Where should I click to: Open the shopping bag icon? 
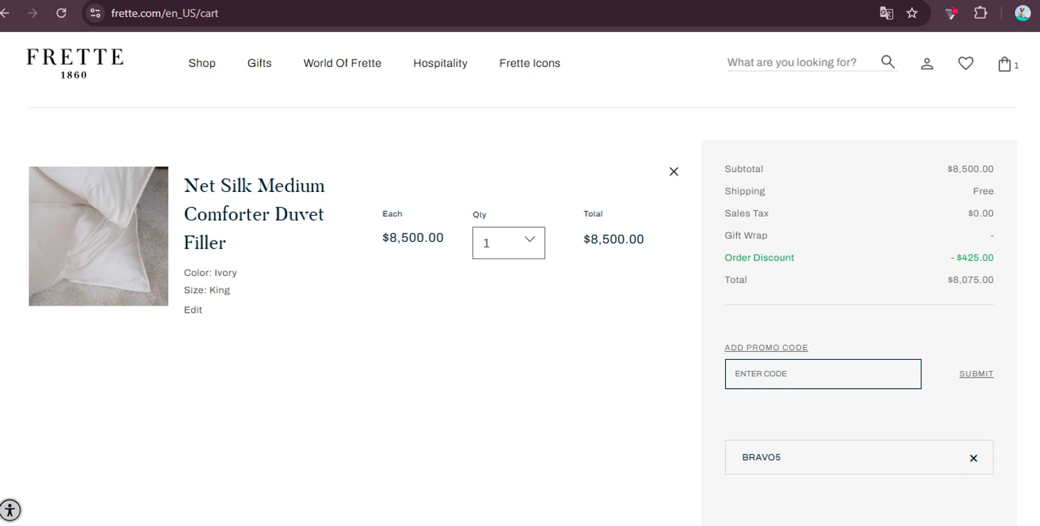click(1005, 64)
